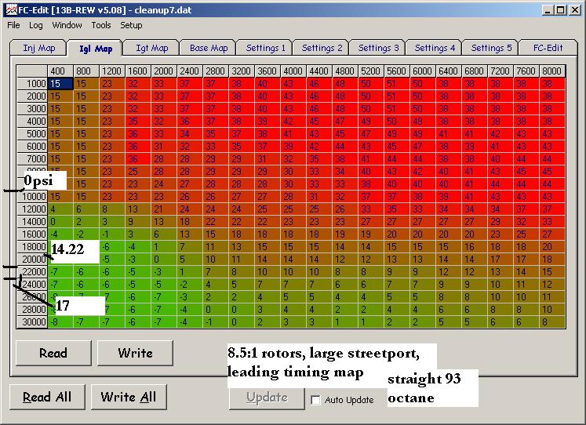Switch to the Inj Map tab
This screenshot has width=586, height=425.
[38, 48]
